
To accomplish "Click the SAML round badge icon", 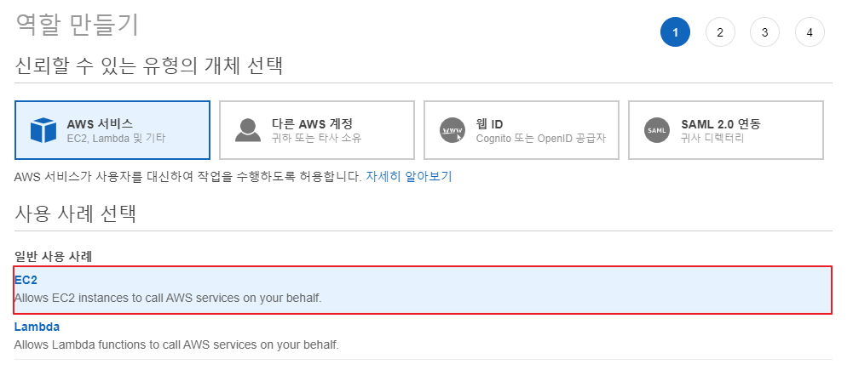I will pos(656,130).
